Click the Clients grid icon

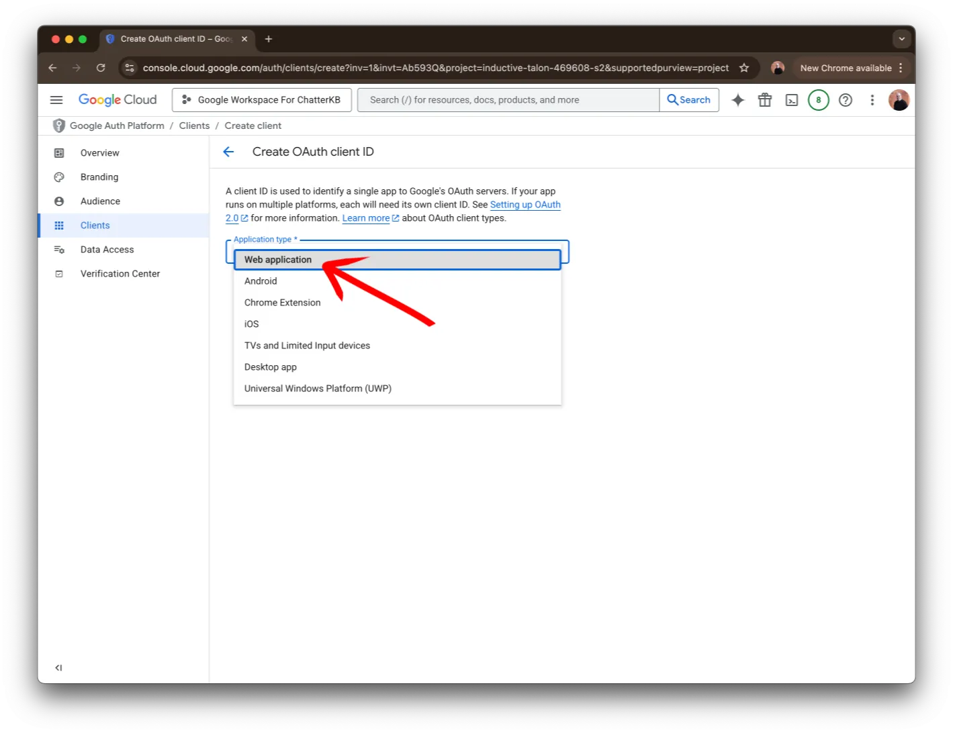(x=59, y=226)
